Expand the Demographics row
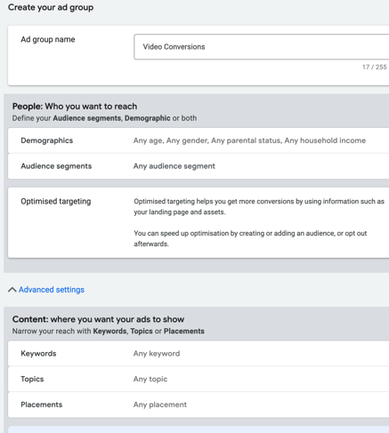This screenshot has height=433, width=389. pos(199,140)
